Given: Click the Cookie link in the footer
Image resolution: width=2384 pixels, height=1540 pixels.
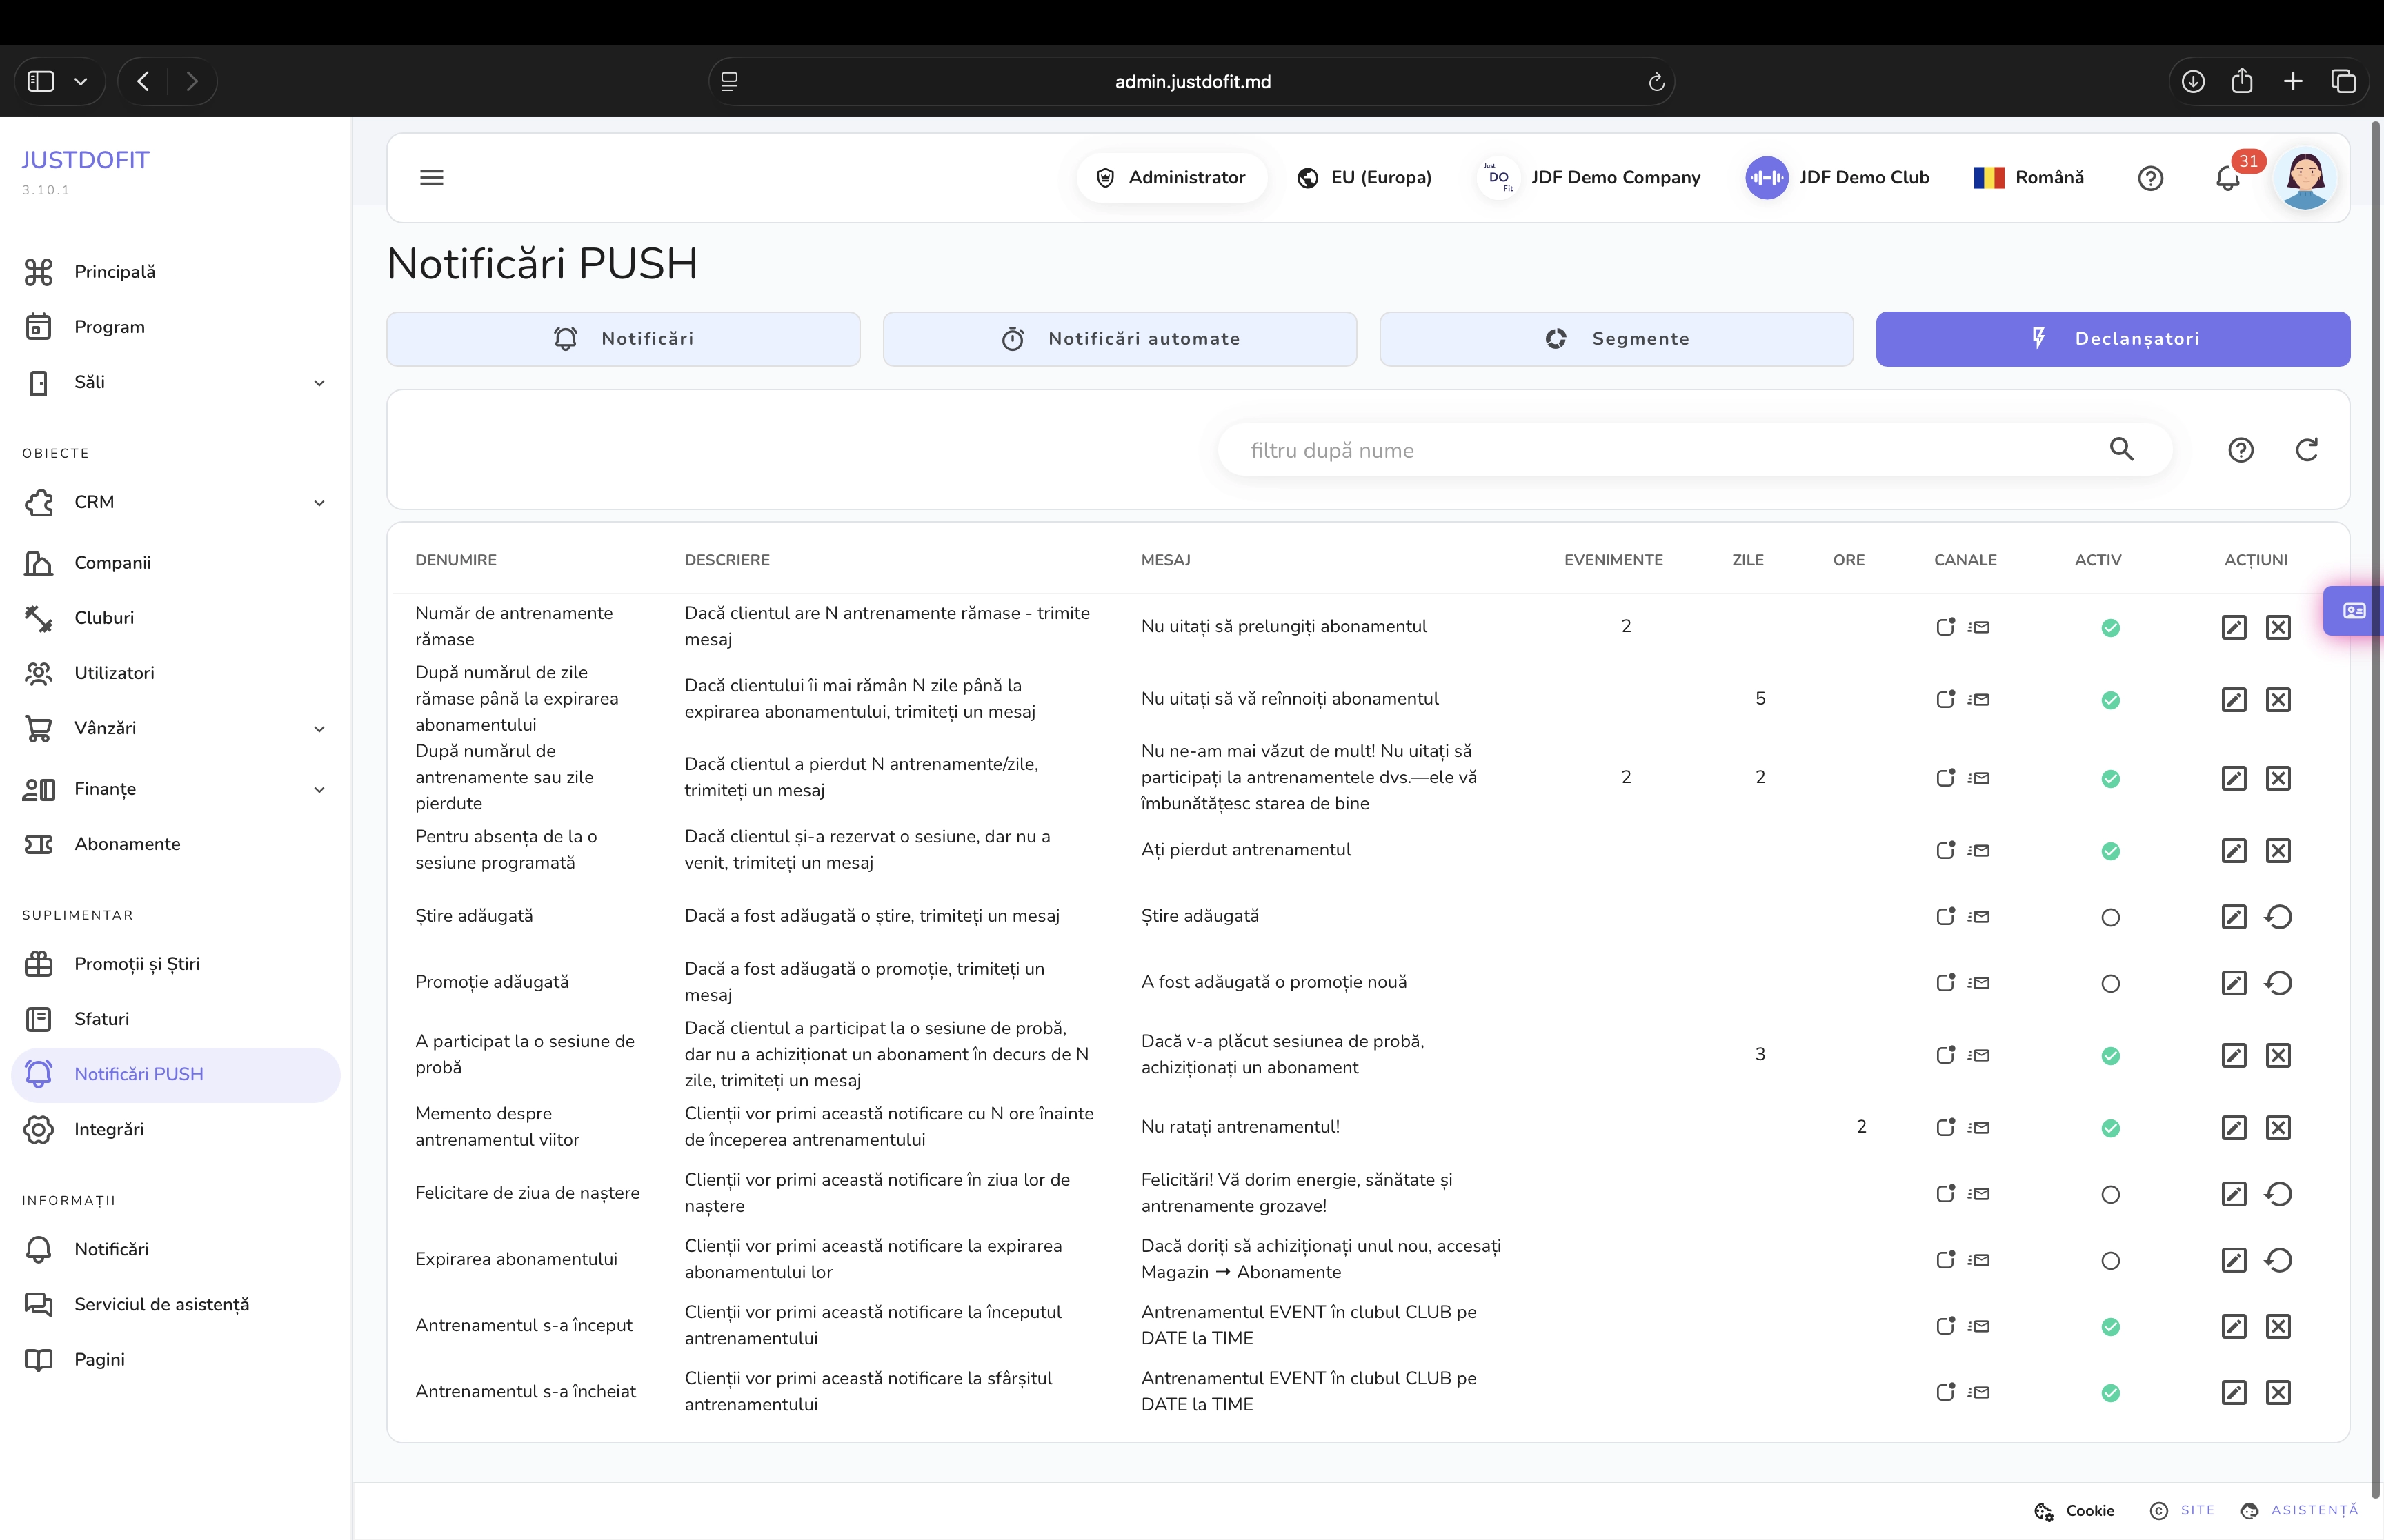Looking at the screenshot, I should [2074, 1510].
